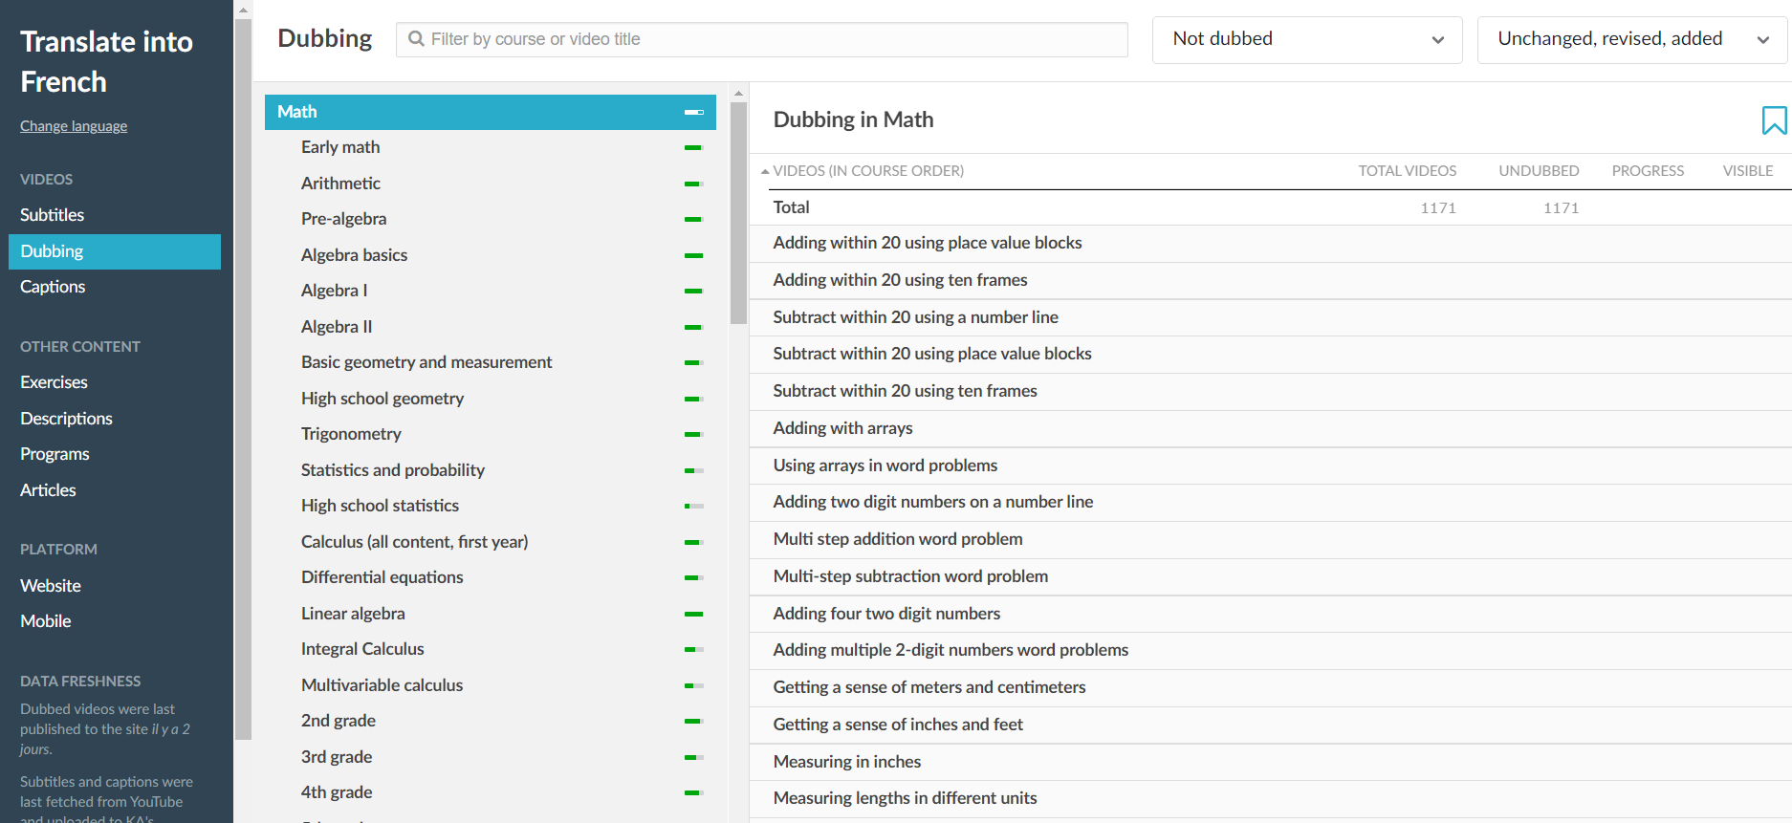Select Linear algebra in the course list
This screenshot has width=1792, height=823.
point(353,614)
